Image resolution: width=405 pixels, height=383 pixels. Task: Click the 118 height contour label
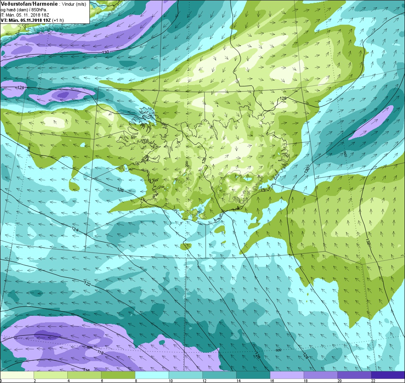pos(101,352)
